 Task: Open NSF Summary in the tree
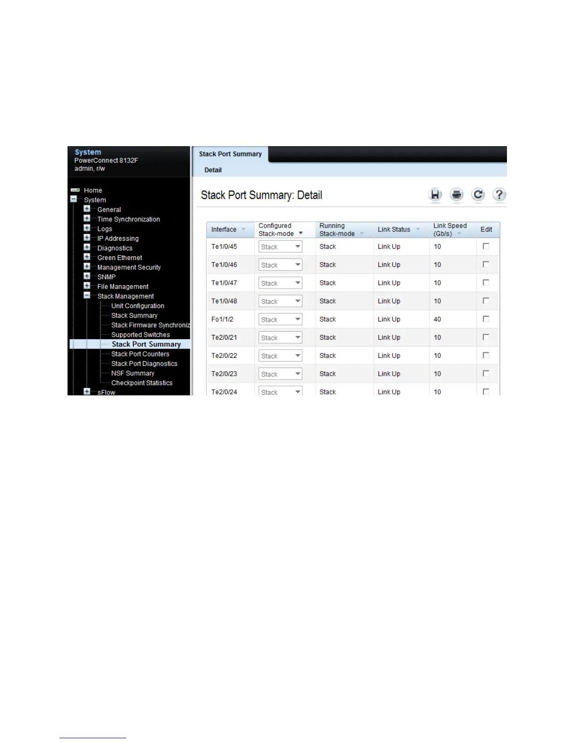tap(133, 373)
